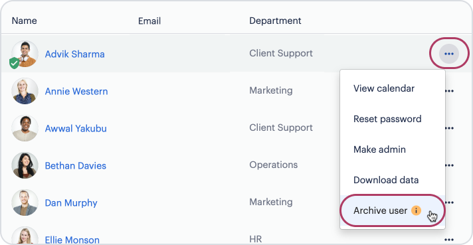
Task: Click Dan Murphy's profile photo
Action: 25,203
